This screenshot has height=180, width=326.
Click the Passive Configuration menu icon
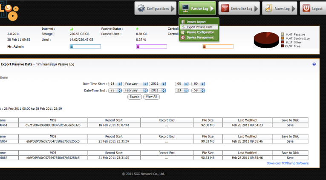(183, 32)
